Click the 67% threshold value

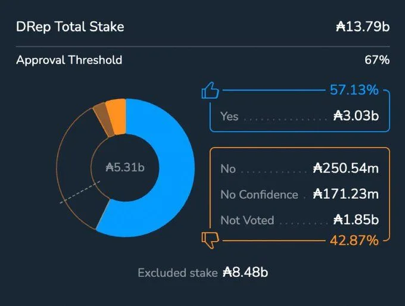click(x=377, y=60)
